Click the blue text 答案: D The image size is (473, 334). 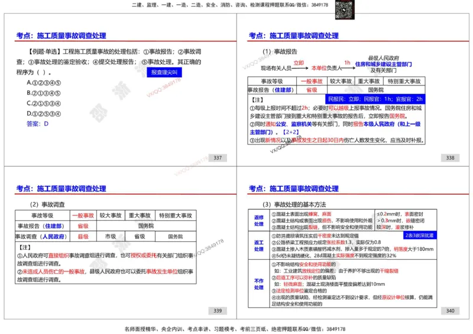[x=37, y=124]
